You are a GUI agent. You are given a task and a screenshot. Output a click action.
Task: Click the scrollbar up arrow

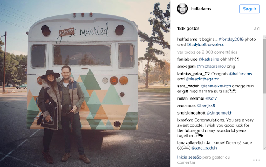pyautogui.click(x=264, y=37)
